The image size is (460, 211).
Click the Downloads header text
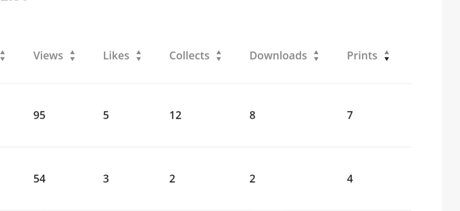[278, 55]
